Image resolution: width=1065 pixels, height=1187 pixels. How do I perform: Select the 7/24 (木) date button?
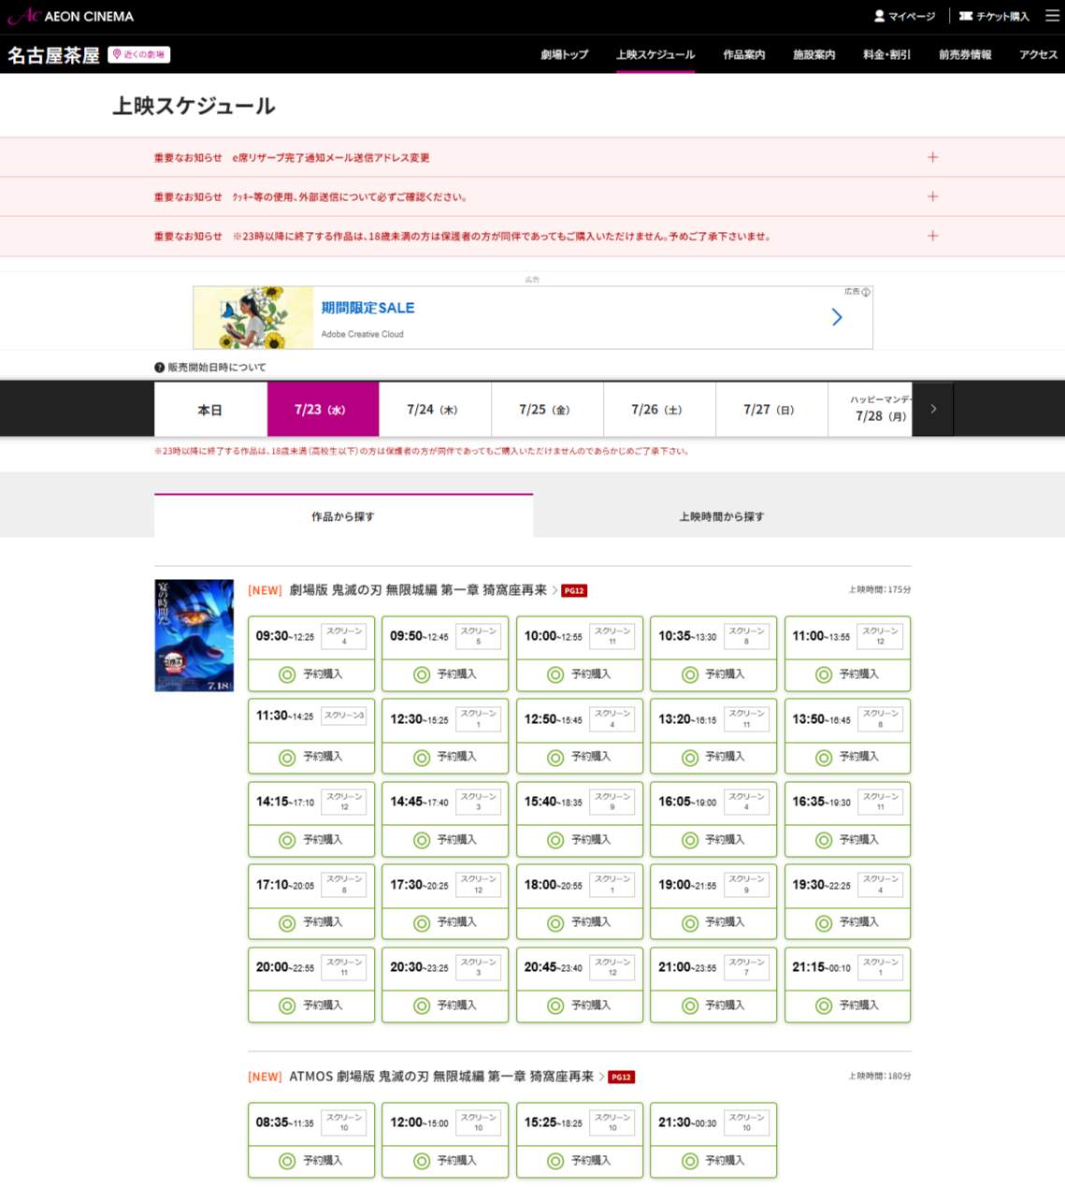(435, 409)
